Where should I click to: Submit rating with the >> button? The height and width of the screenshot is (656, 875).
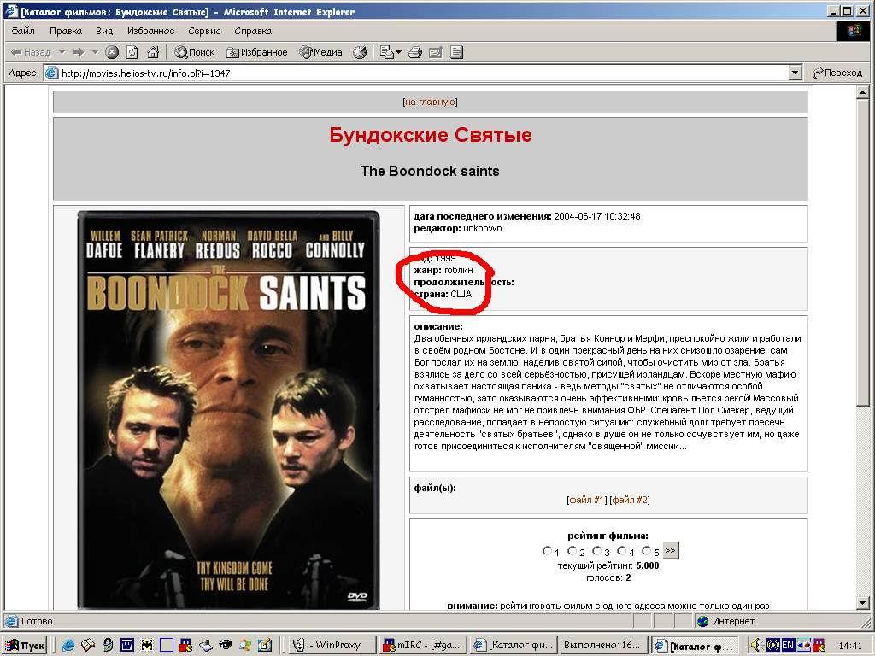(671, 551)
